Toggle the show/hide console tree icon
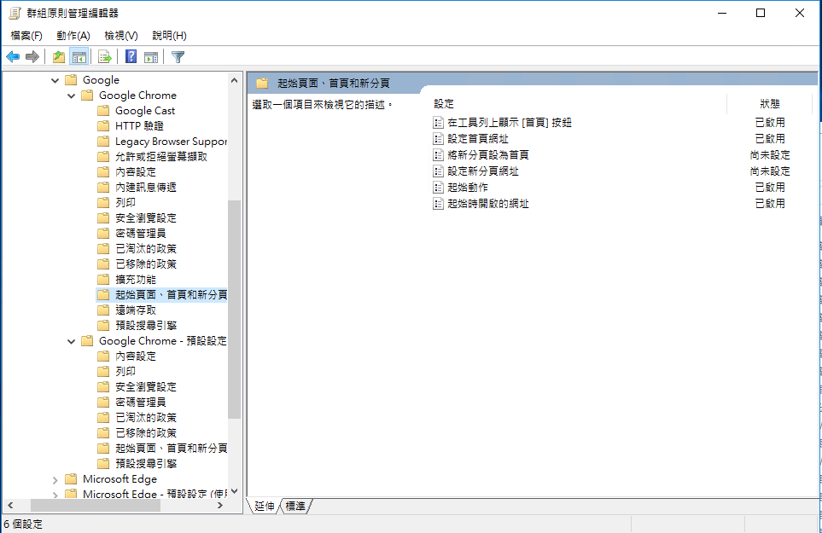Viewport: 822px width, 533px height. (79, 56)
